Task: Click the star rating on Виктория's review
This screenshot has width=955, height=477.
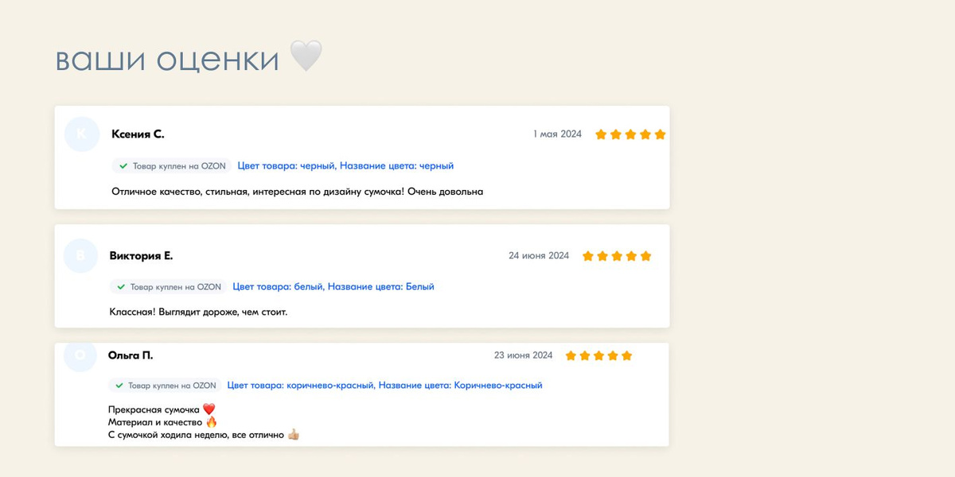Action: coord(617,256)
